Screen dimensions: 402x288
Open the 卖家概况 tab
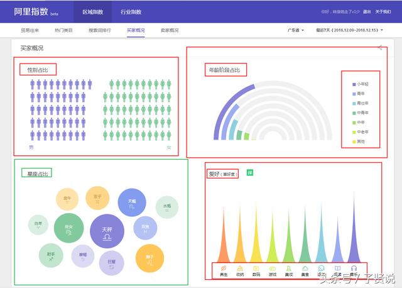[x=169, y=30]
